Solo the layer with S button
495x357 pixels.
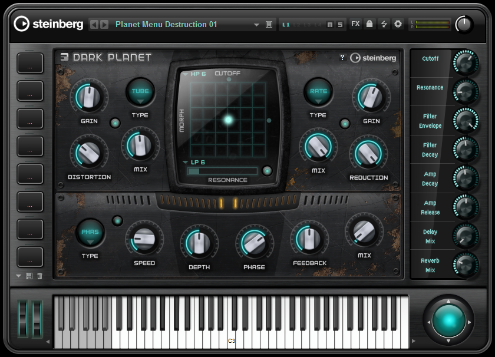click(340, 25)
